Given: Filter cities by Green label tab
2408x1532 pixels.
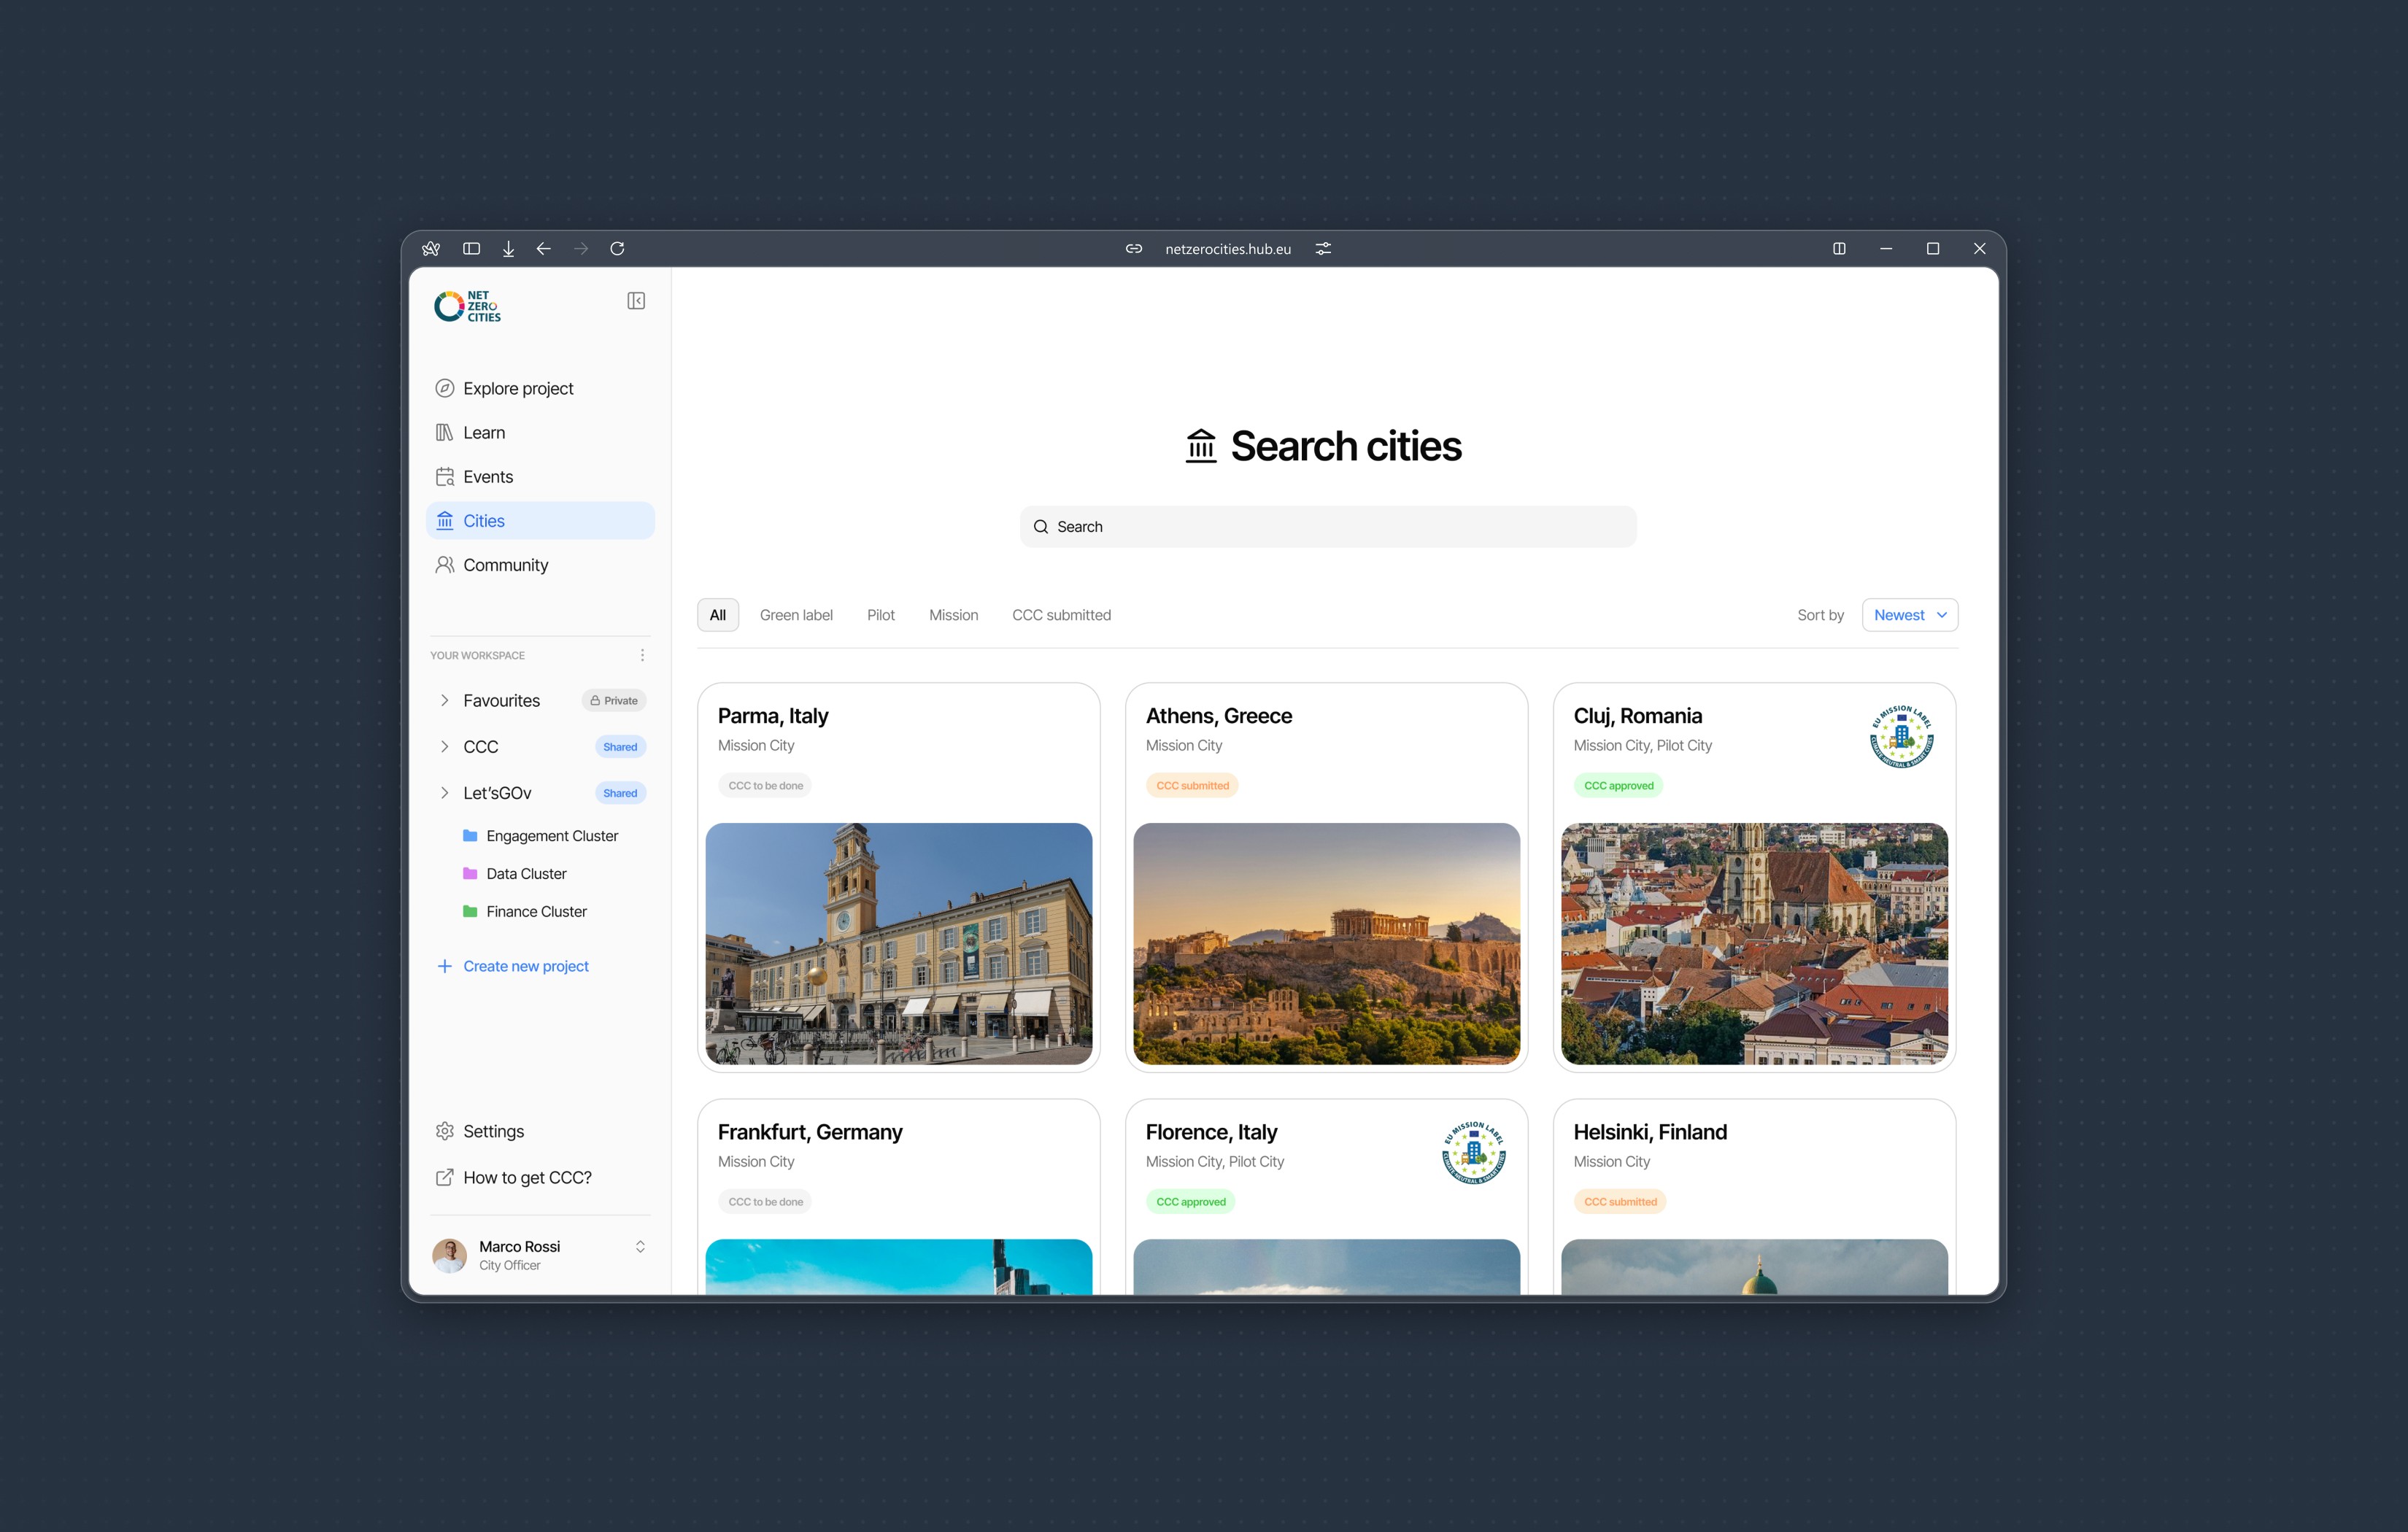Looking at the screenshot, I should click(796, 615).
